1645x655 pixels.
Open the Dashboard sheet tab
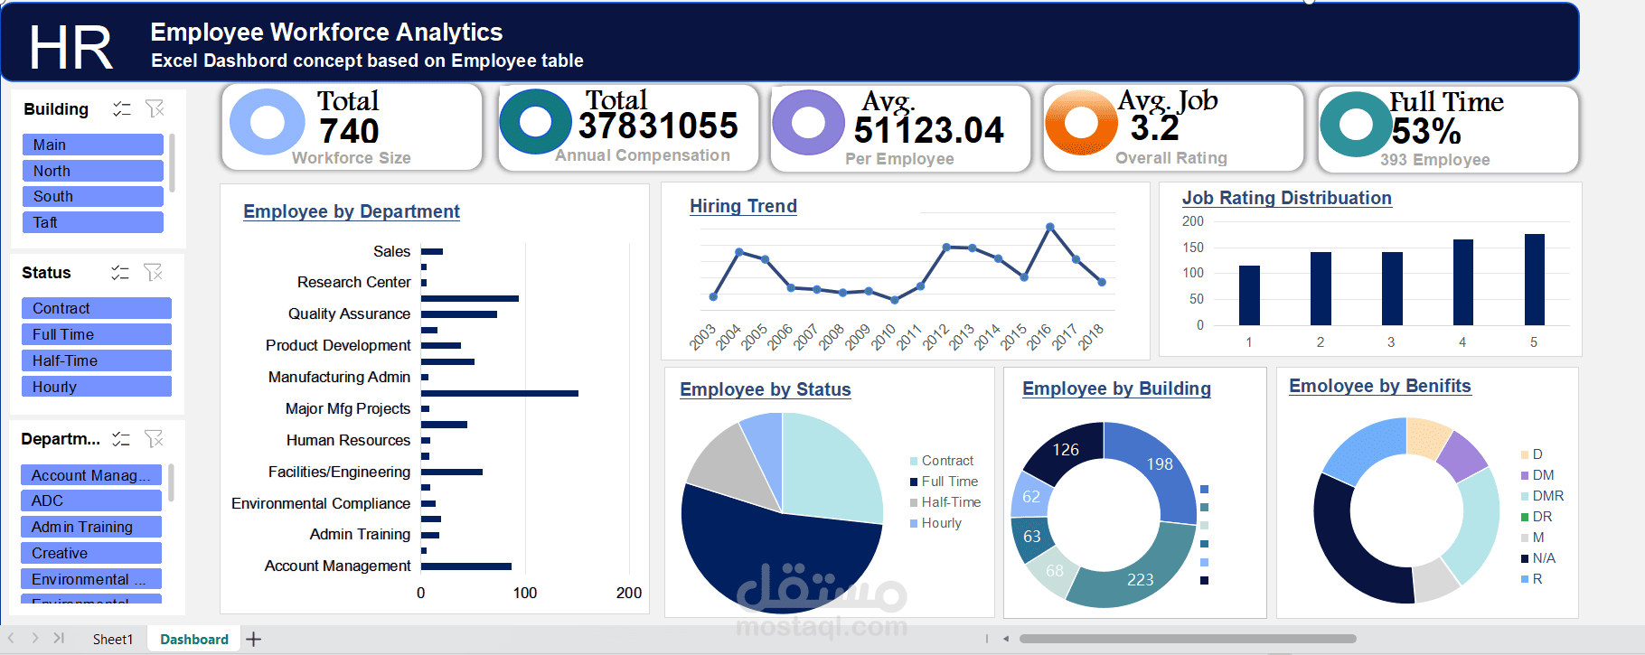tap(194, 640)
